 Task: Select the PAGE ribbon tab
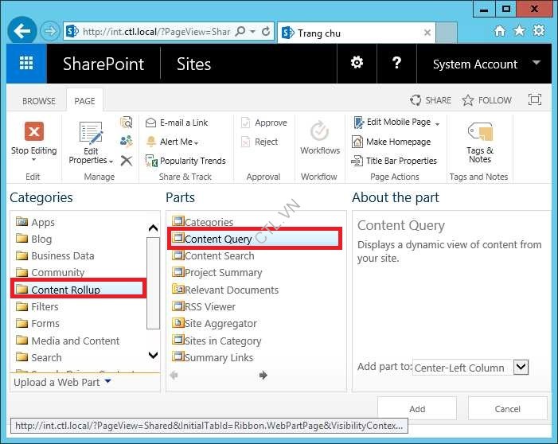(x=84, y=101)
